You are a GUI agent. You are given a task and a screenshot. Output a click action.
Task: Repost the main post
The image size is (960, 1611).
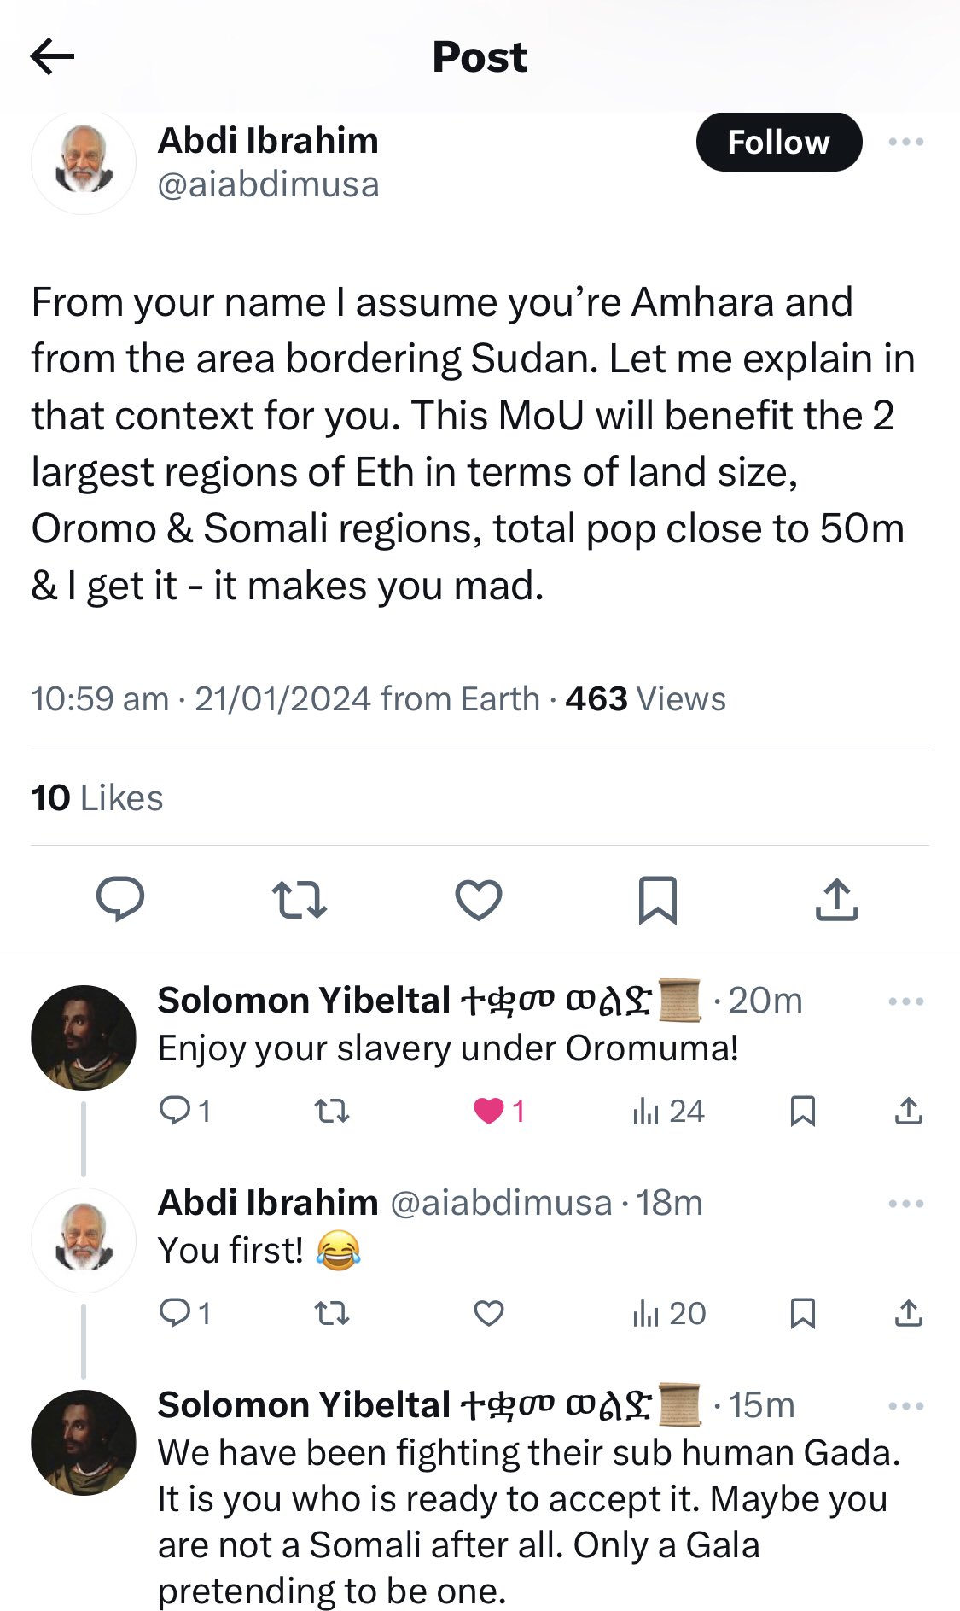tap(299, 900)
